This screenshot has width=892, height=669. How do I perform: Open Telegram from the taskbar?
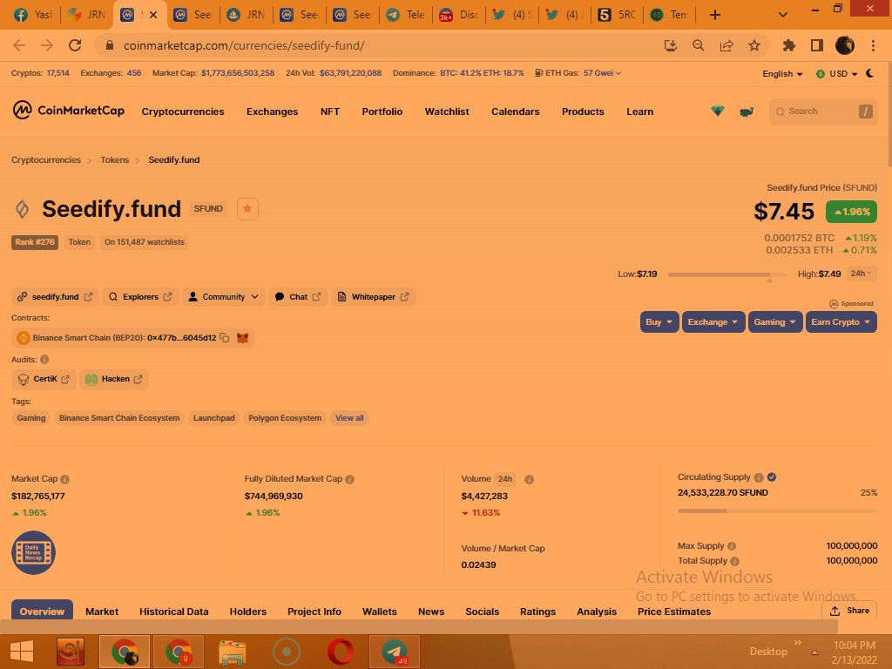tap(395, 652)
